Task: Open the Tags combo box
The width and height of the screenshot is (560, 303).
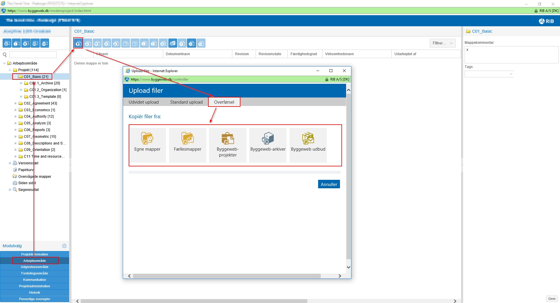Action: point(489,74)
